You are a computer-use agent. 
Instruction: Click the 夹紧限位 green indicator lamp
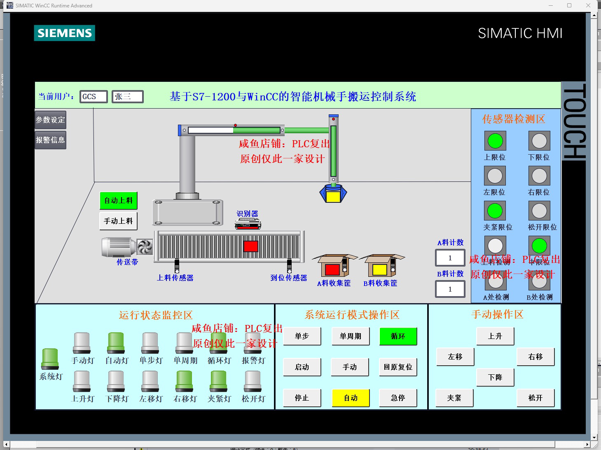click(x=495, y=211)
